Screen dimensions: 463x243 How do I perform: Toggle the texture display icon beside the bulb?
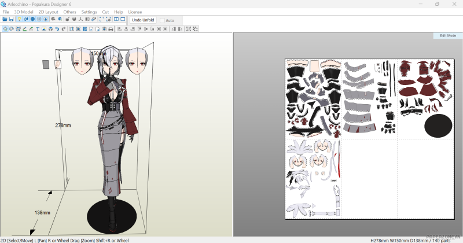[26, 19]
